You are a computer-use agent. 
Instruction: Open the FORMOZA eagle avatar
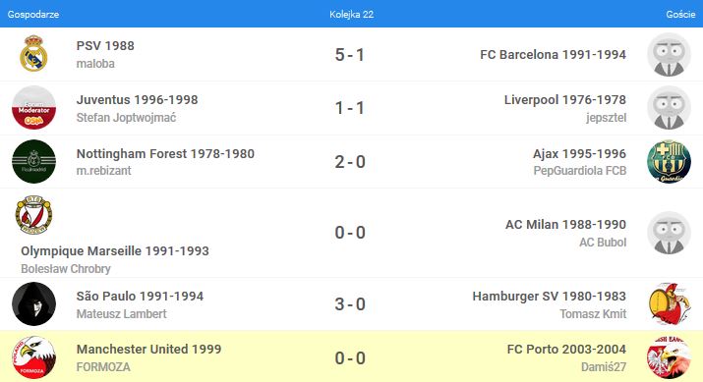click(x=33, y=357)
